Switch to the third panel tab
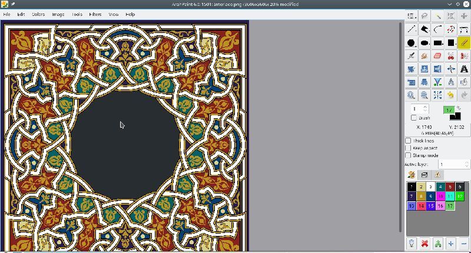 (437, 175)
